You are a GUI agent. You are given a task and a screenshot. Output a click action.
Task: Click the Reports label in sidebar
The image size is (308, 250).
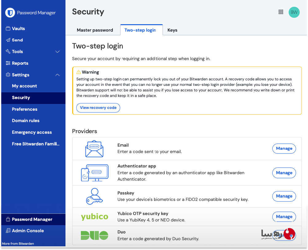(20, 63)
